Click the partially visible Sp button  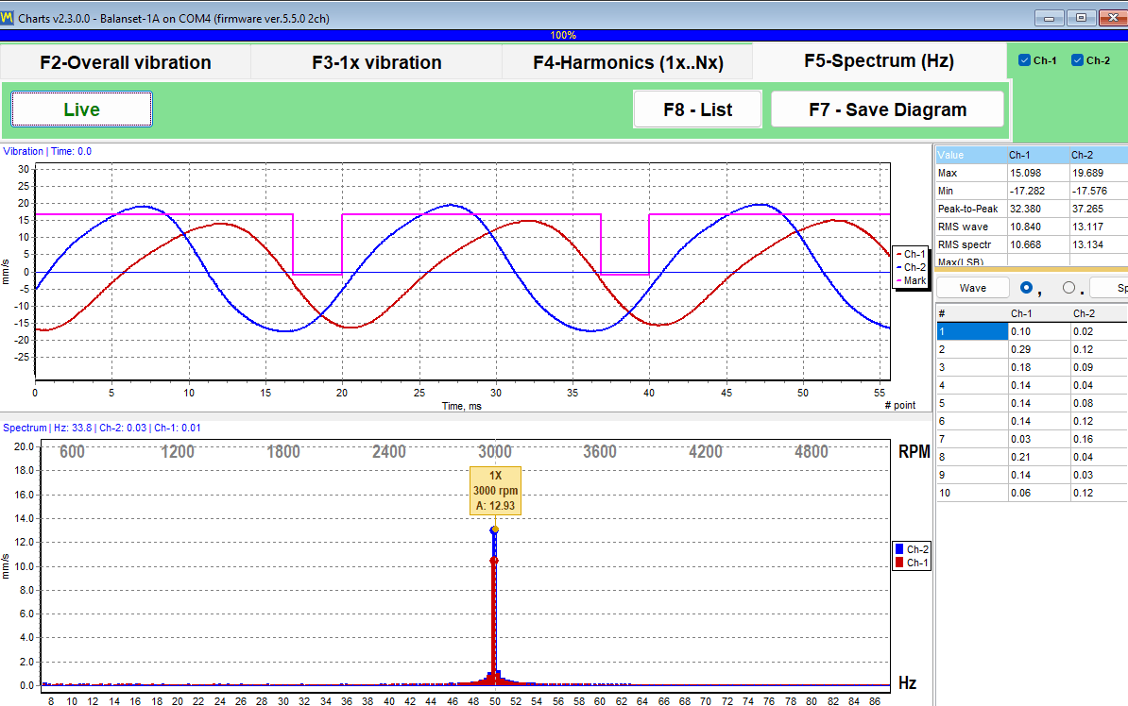(x=1109, y=288)
